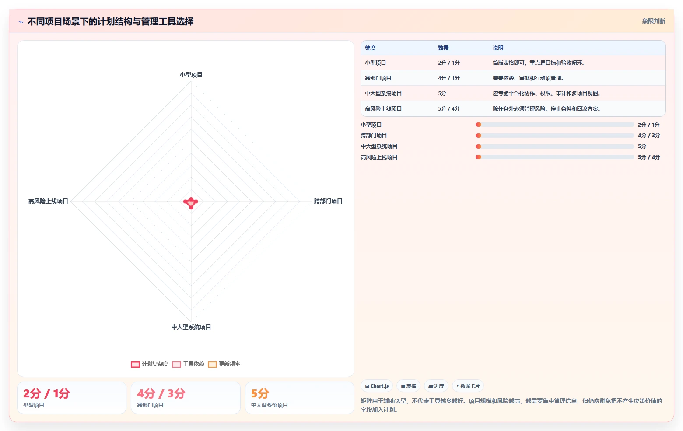Screen dimensions: 683x431
Task: Click description about 平台化协作、权限、审计
Action: [547, 94]
